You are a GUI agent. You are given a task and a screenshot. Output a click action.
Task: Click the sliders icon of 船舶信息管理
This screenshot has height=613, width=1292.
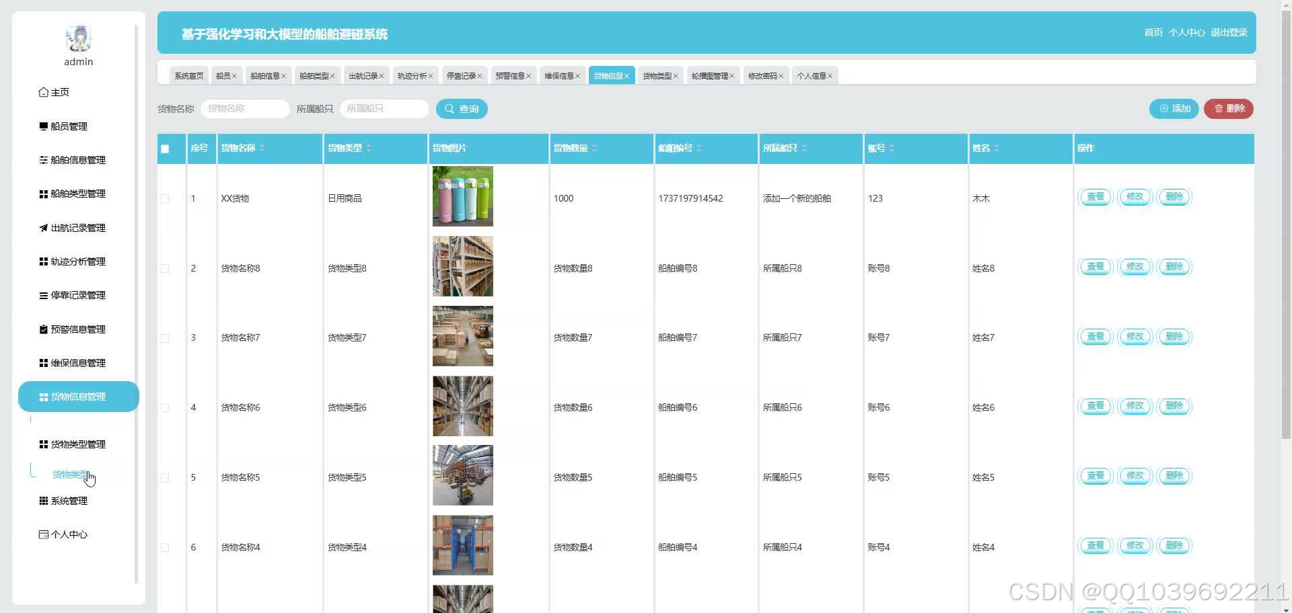pos(44,160)
